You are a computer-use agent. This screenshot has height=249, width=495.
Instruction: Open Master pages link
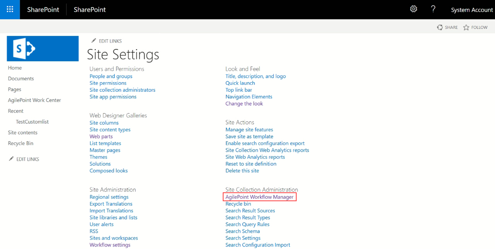[x=105, y=150]
